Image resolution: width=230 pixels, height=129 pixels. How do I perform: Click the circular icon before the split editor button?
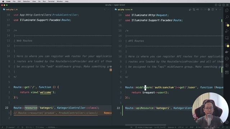(x=209, y=10)
